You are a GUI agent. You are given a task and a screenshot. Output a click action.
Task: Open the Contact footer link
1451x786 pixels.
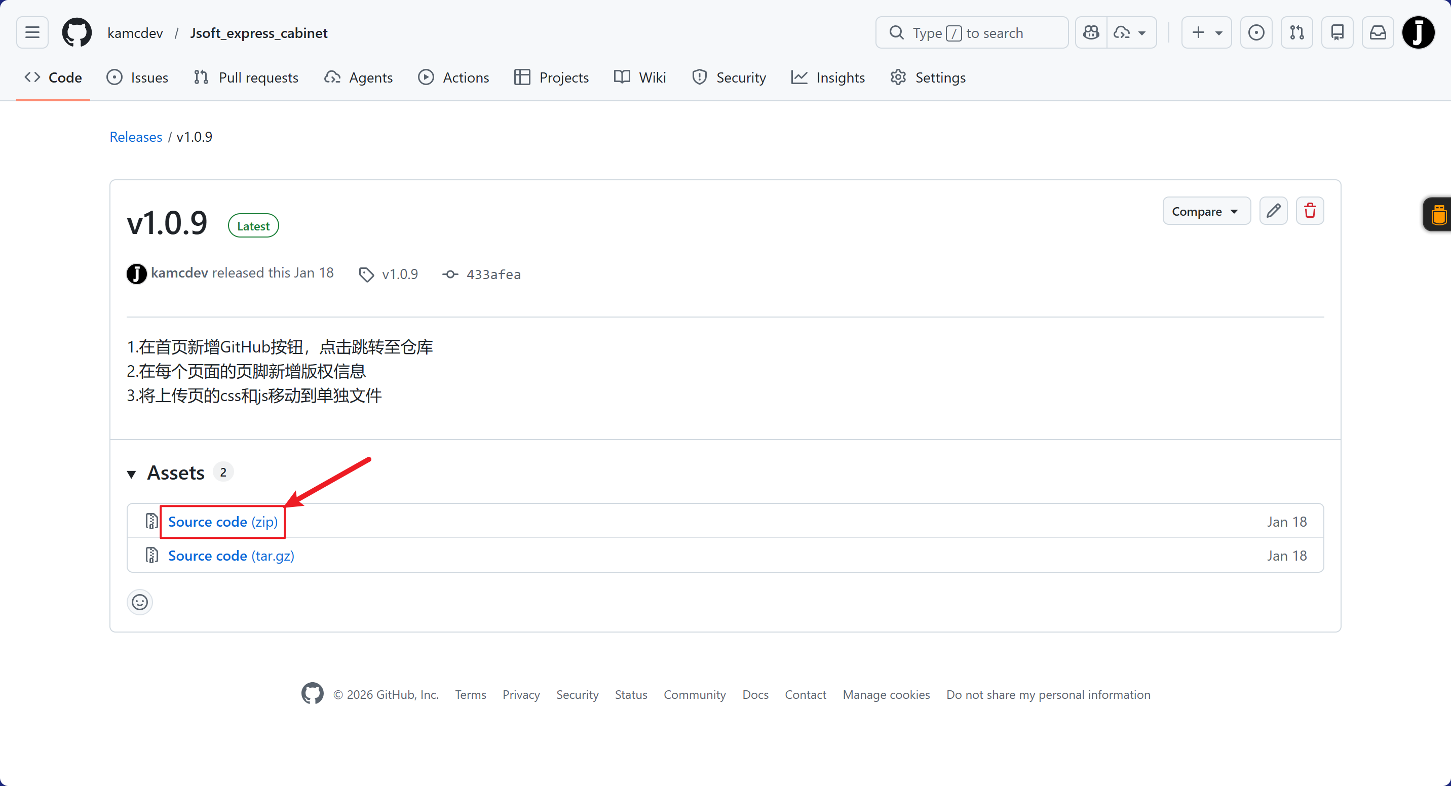[x=806, y=694]
